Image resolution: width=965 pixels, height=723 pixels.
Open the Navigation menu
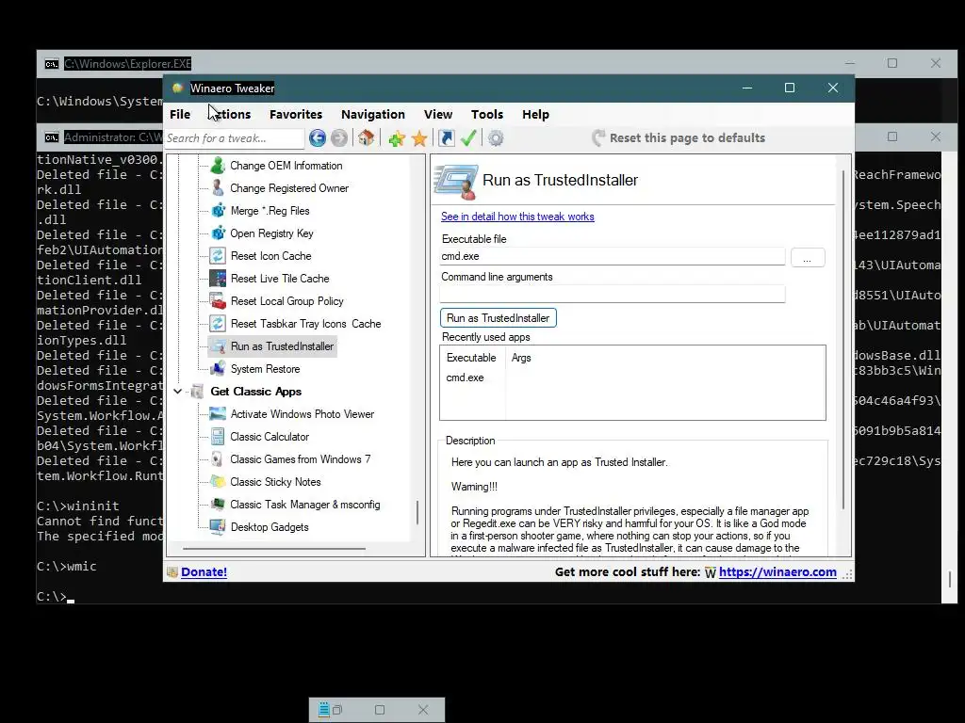tap(373, 114)
